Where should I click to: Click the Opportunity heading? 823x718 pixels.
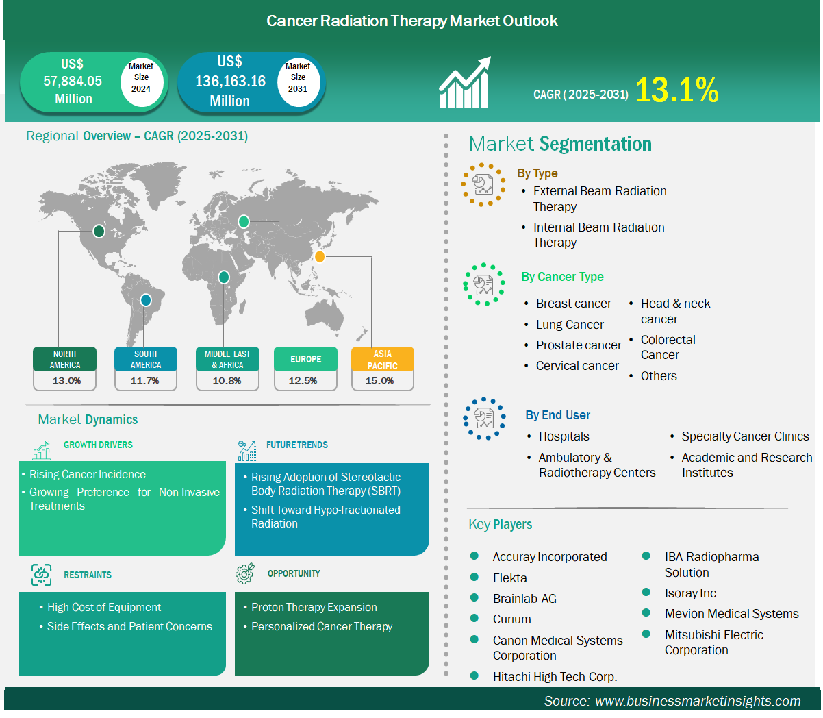point(294,573)
